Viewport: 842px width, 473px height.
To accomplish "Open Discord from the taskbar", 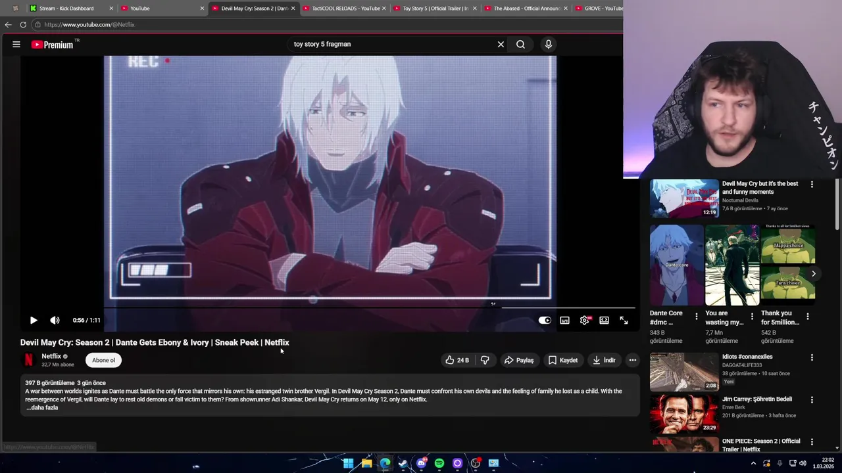I will pos(421,463).
